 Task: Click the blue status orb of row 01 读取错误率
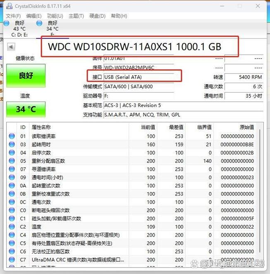(x=12, y=136)
